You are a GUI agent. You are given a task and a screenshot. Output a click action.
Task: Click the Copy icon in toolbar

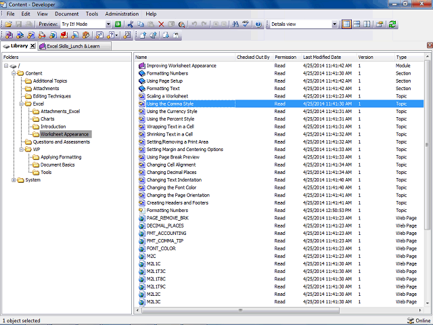tap(141, 24)
